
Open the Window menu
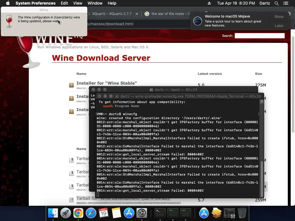point(95,3)
